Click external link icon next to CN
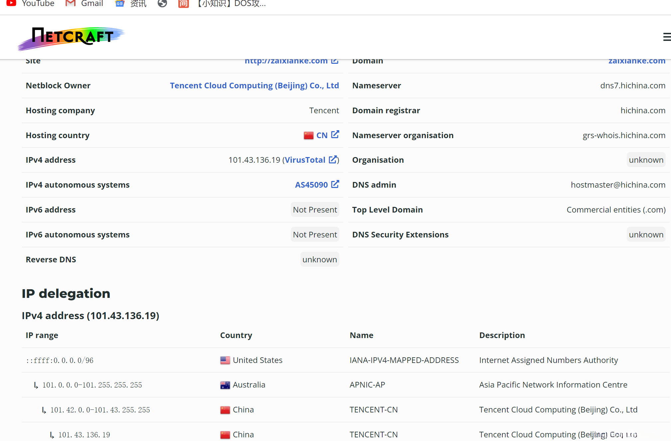671x441 pixels. click(x=335, y=134)
